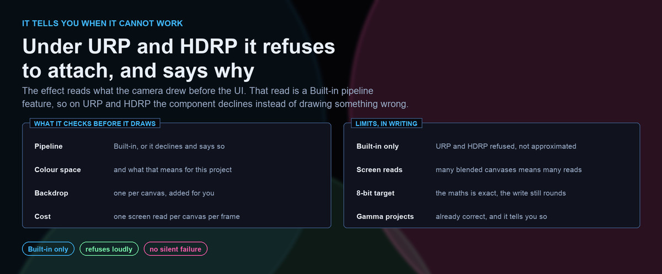Viewport: 662px width, 274px height.
Task: Click the 'WHAT IT CHECKS BEFORE IT DRAWS' panel label
Action: [x=95, y=123]
